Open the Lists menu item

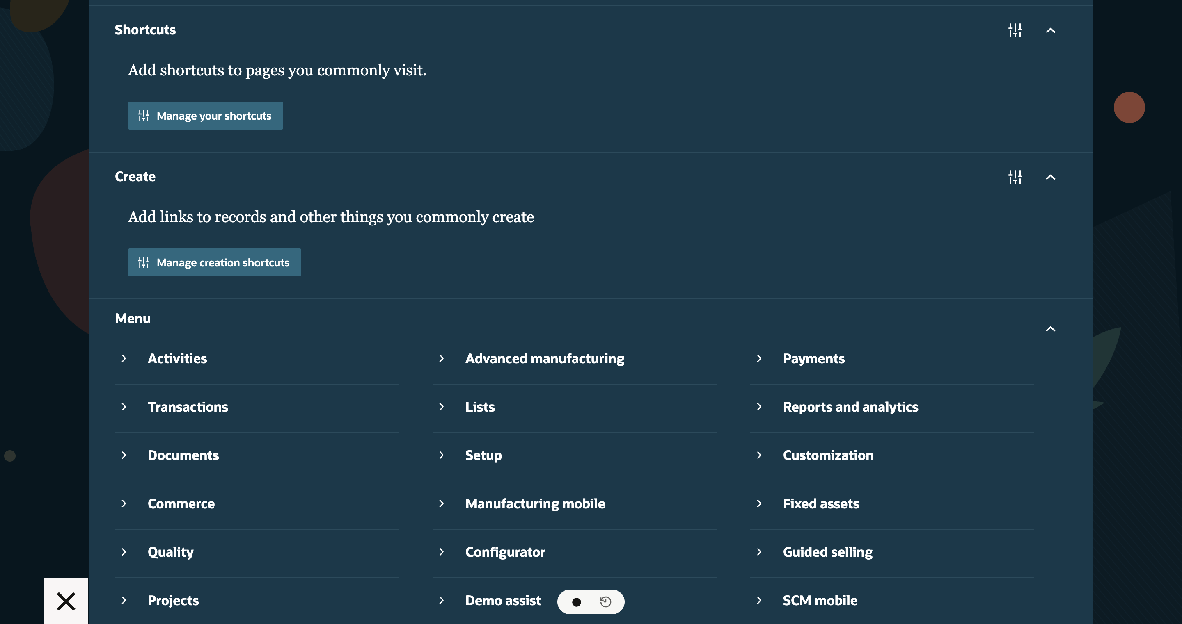click(480, 407)
